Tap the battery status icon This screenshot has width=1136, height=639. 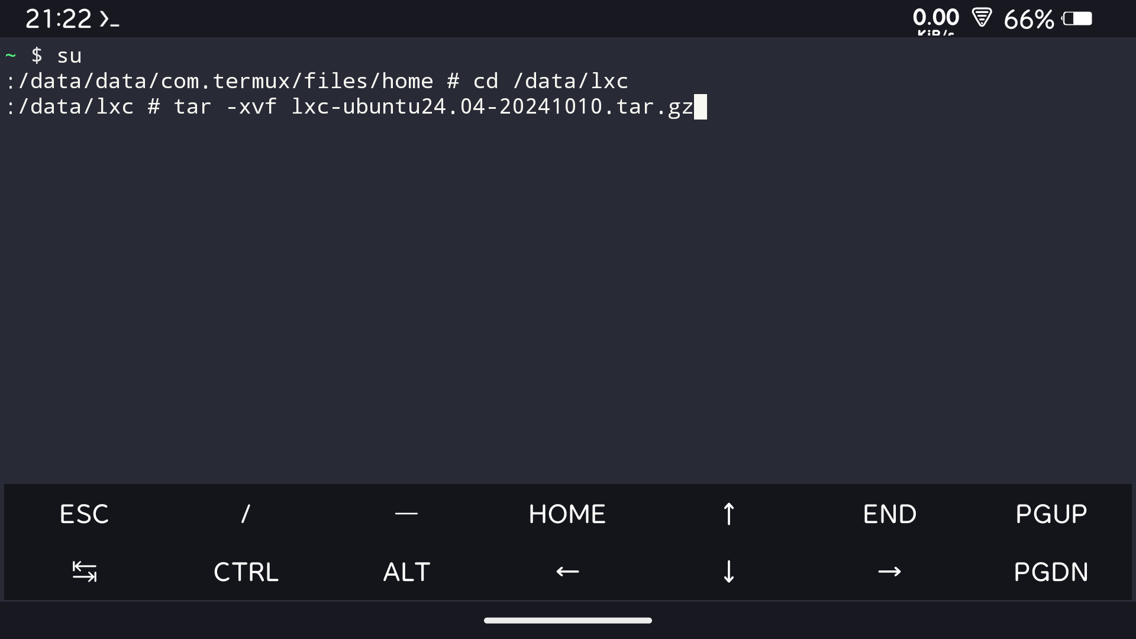(x=1077, y=20)
